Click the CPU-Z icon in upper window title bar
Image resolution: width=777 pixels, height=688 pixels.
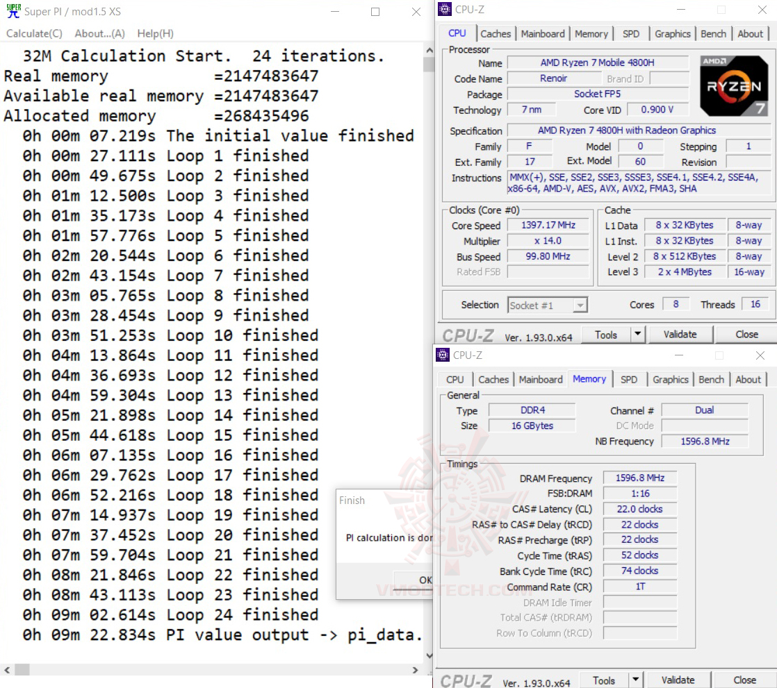[x=445, y=9]
